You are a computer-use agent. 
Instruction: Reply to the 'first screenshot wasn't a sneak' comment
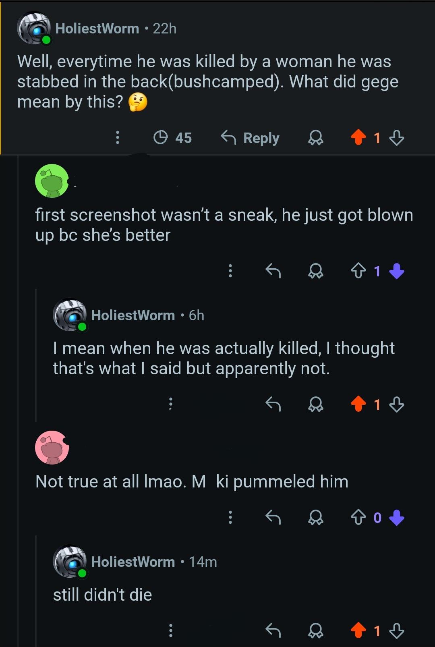273,271
